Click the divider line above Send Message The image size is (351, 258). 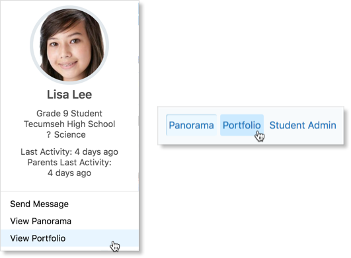pos(69,191)
